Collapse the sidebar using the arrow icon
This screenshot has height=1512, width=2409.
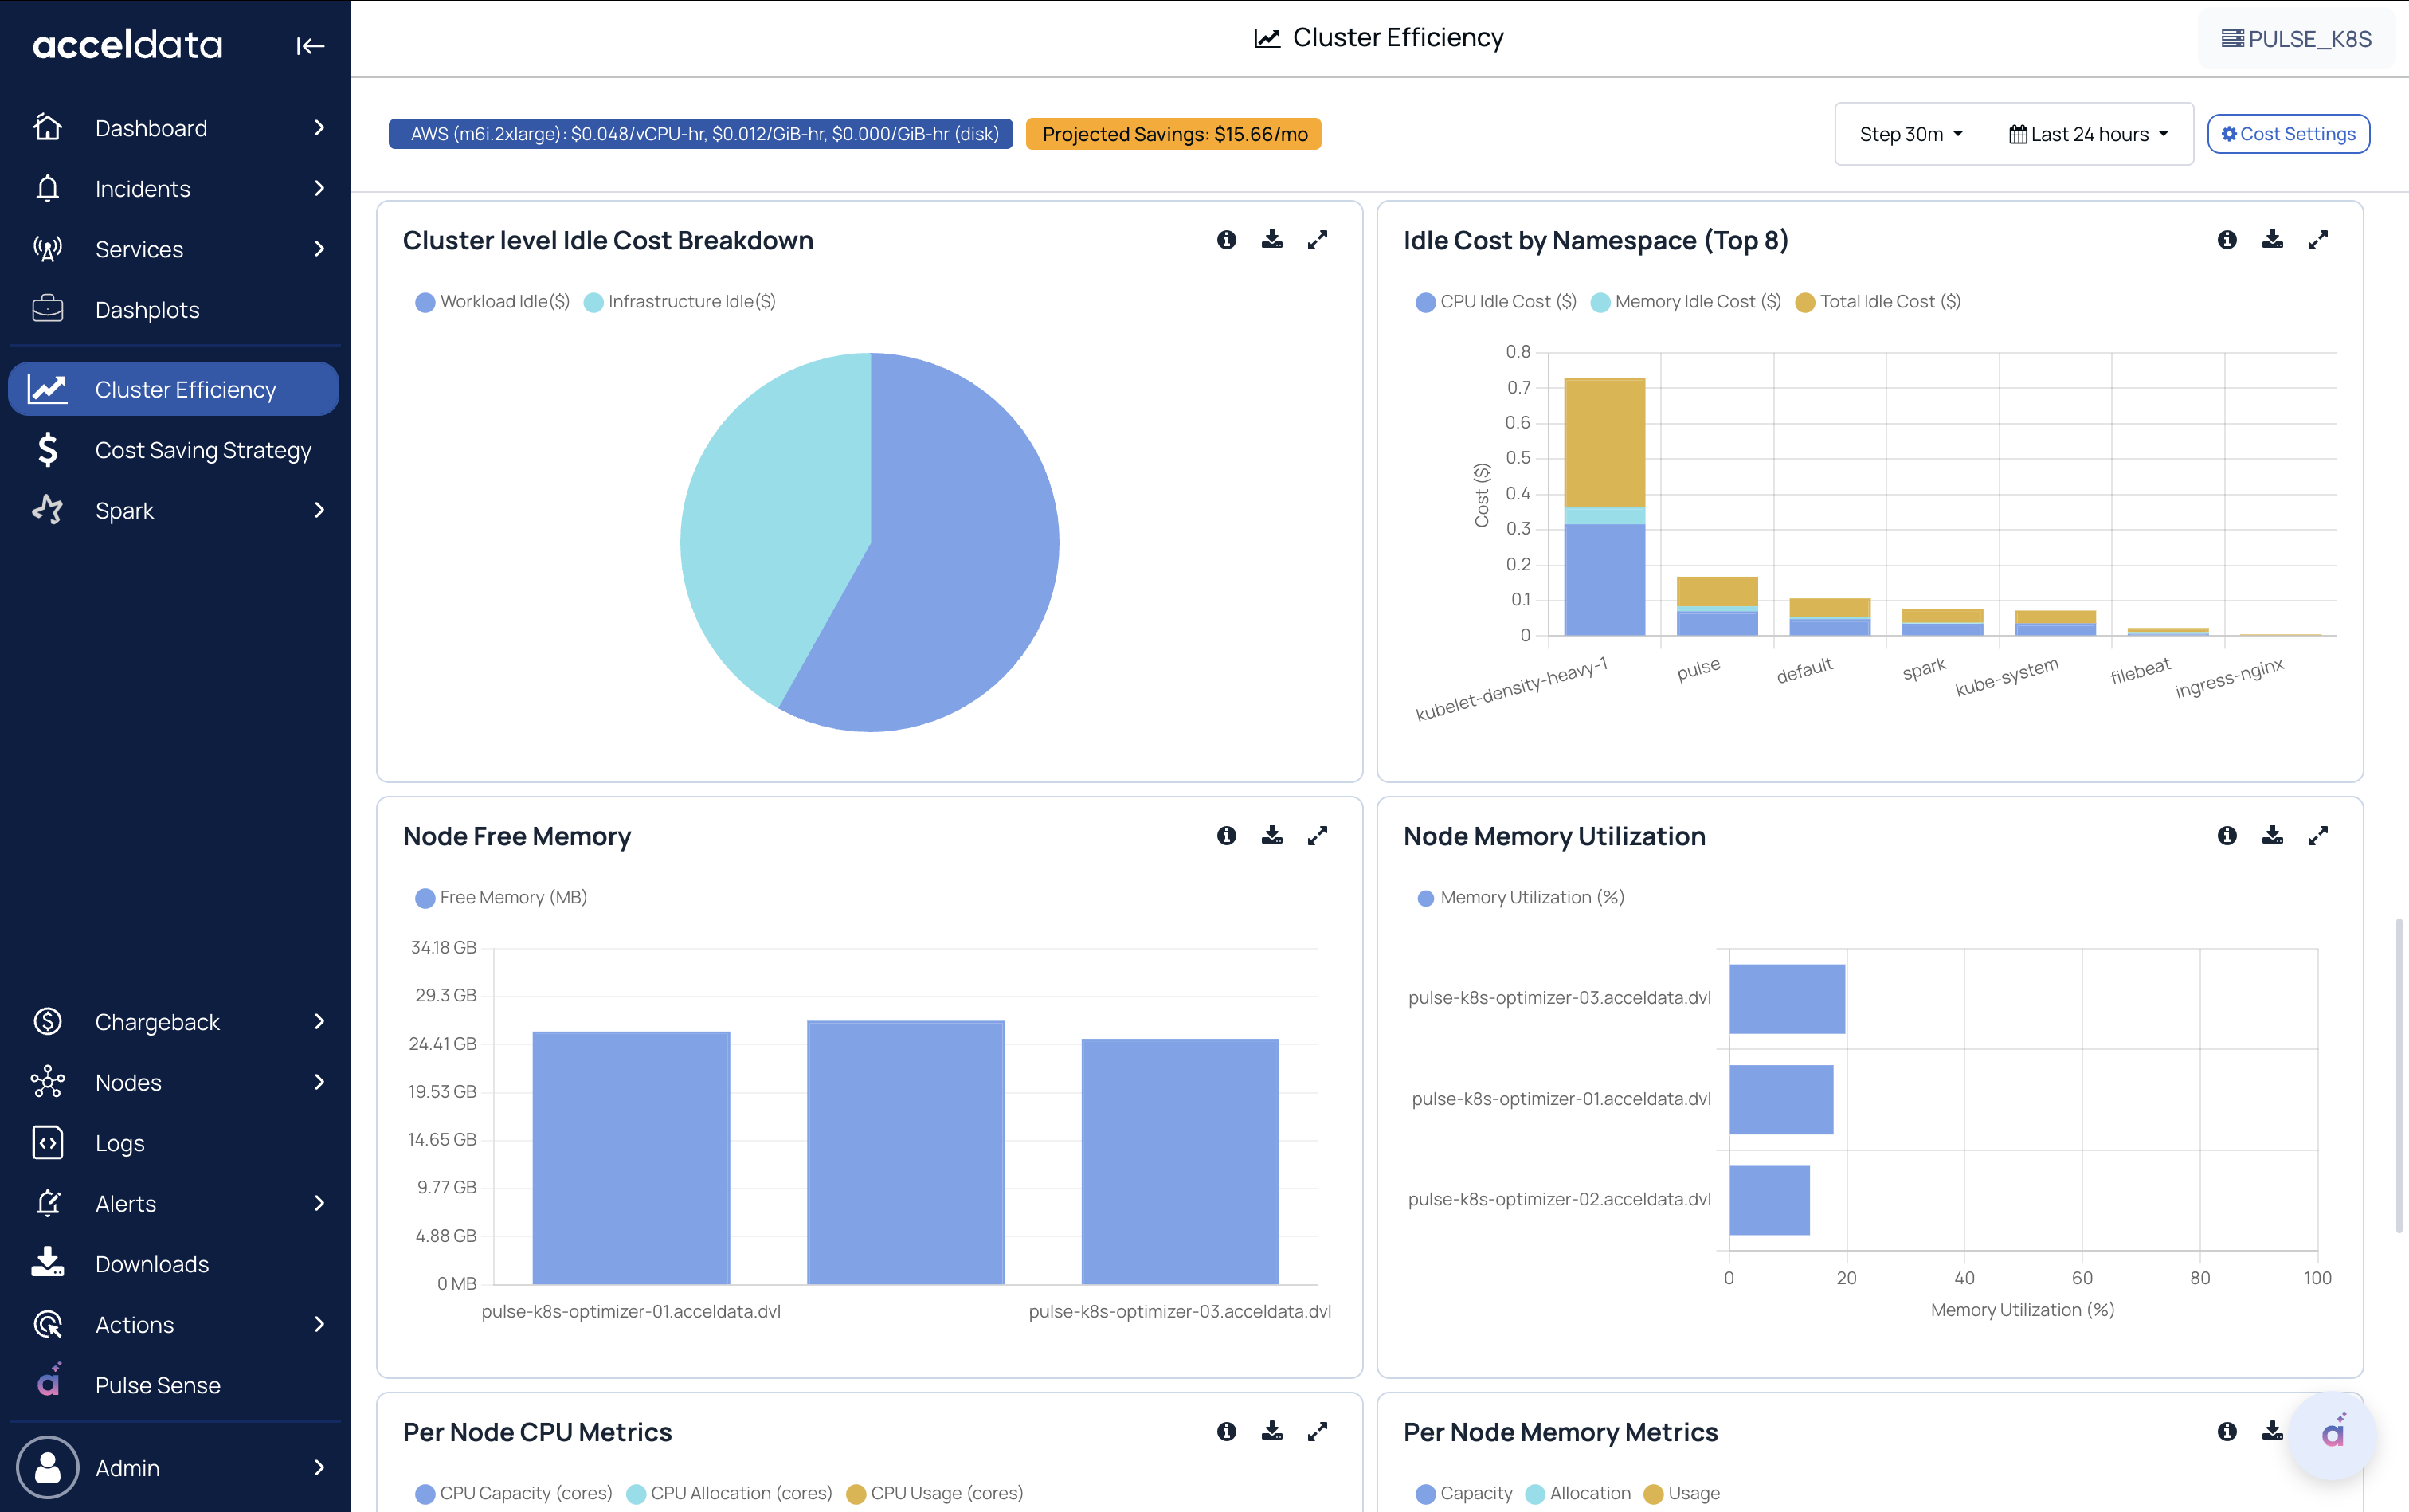(310, 46)
